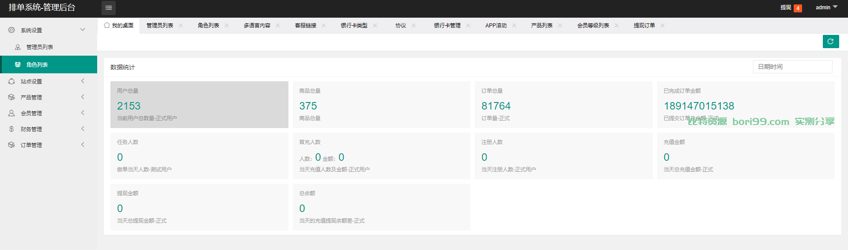The image size is (848, 250).
Task: Open 角色列表 in the sidebar
Action: pos(49,64)
